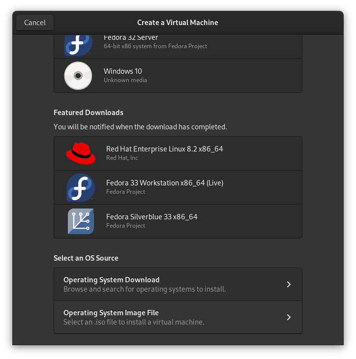Open the Operating System Image File option
The height and width of the screenshot is (359, 356).
[x=111, y=313]
